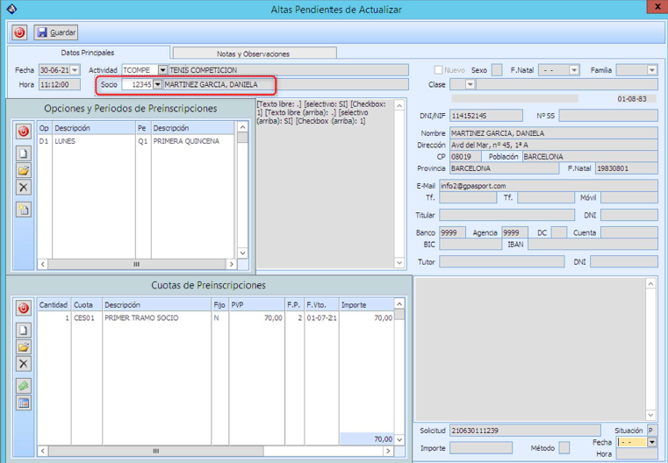
Task: Switch to the Datos Principales tab
Action: [87, 53]
